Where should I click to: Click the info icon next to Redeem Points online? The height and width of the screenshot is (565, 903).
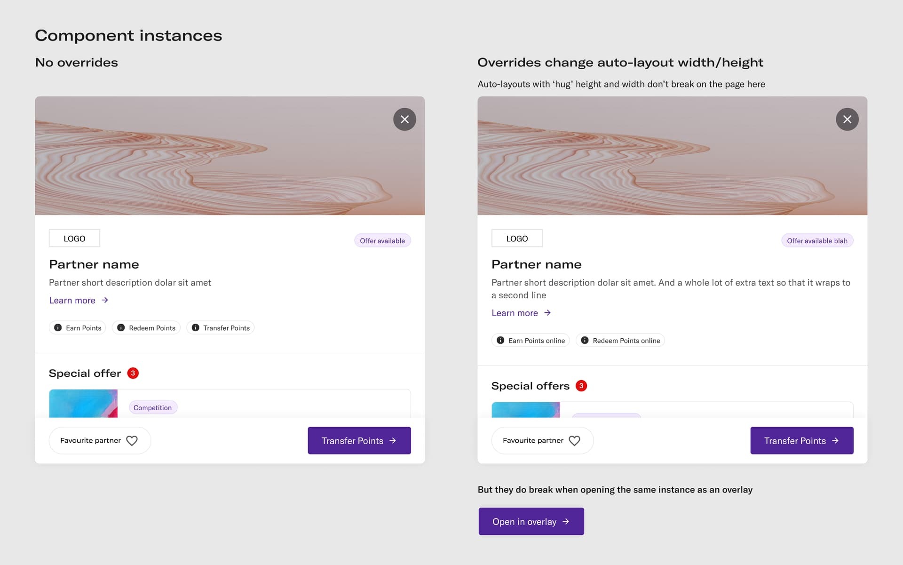pyautogui.click(x=584, y=340)
